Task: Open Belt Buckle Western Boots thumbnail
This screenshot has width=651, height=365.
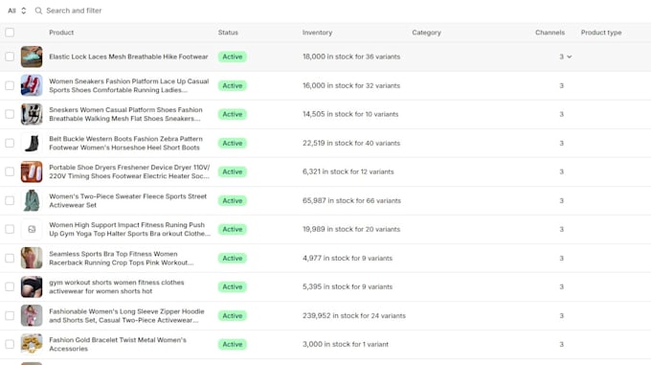Action: [32, 144]
